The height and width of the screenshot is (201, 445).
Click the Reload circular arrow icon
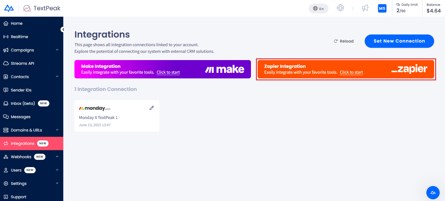coord(336,41)
